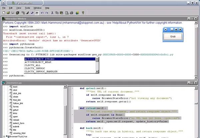
Task: Select 'reload' method in tree
Action: [16, 120]
